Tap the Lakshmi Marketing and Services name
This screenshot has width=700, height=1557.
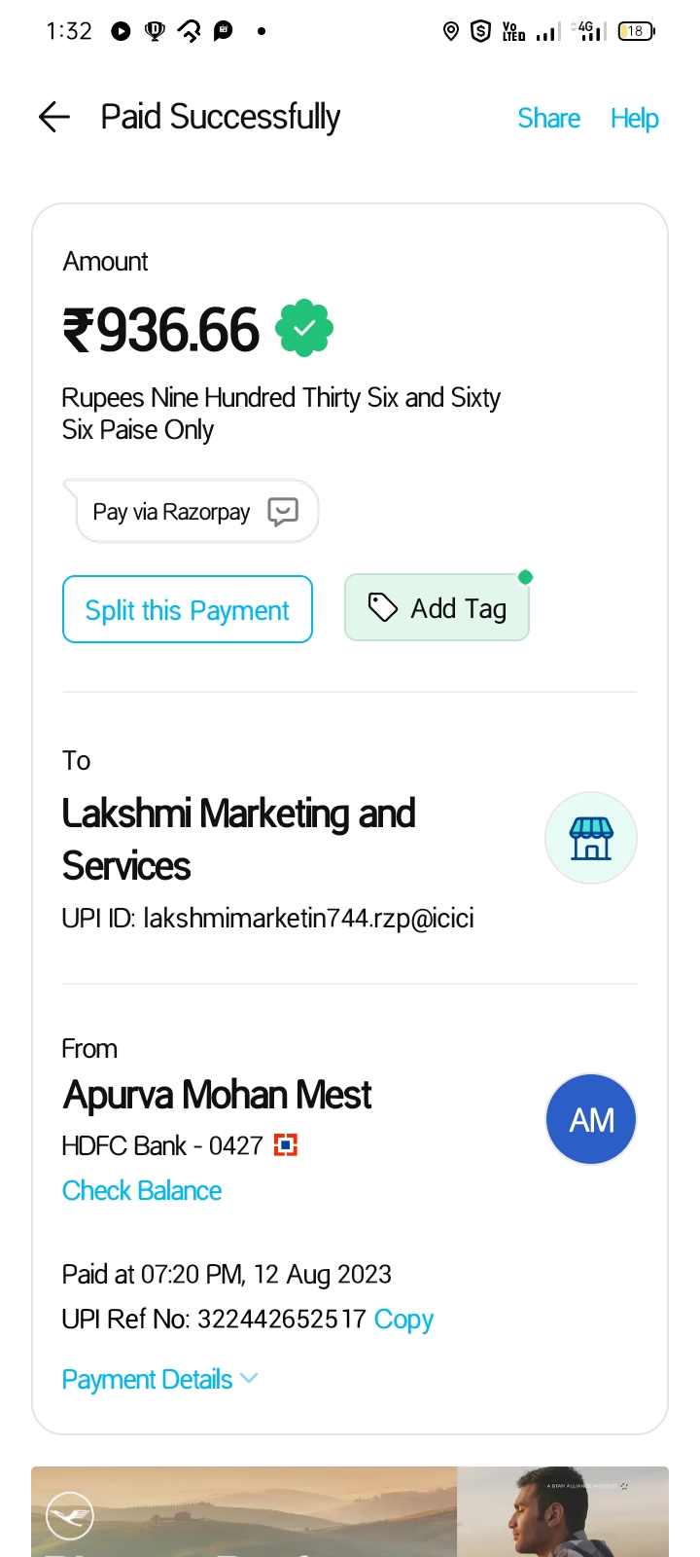[x=239, y=839]
